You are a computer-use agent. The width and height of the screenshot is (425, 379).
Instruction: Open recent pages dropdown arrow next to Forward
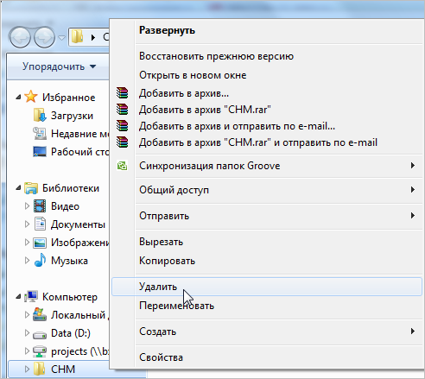61,37
